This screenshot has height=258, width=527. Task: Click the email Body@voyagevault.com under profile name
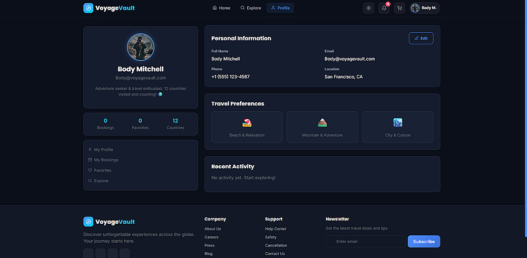pos(141,78)
